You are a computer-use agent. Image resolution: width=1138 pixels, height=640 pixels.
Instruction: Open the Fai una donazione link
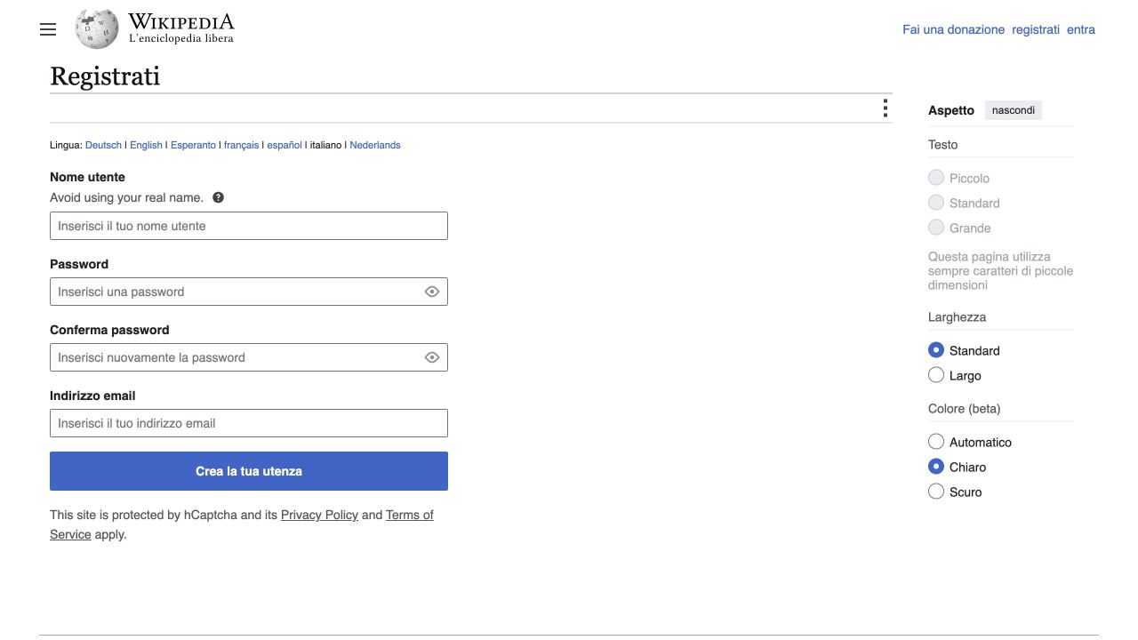(953, 29)
